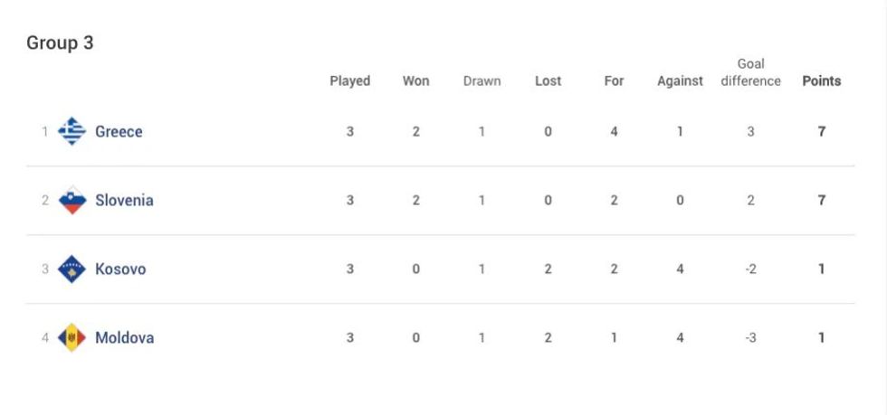
Task: Click the Lost column header
Action: point(548,81)
